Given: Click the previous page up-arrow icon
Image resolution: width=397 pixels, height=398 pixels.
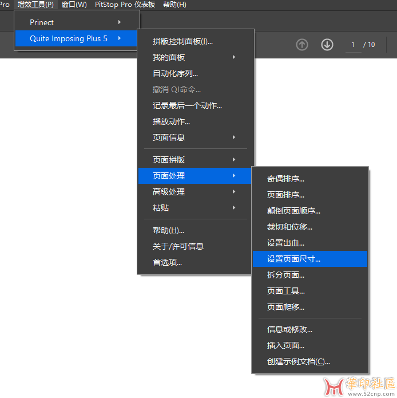Looking at the screenshot, I should pyautogui.click(x=302, y=45).
